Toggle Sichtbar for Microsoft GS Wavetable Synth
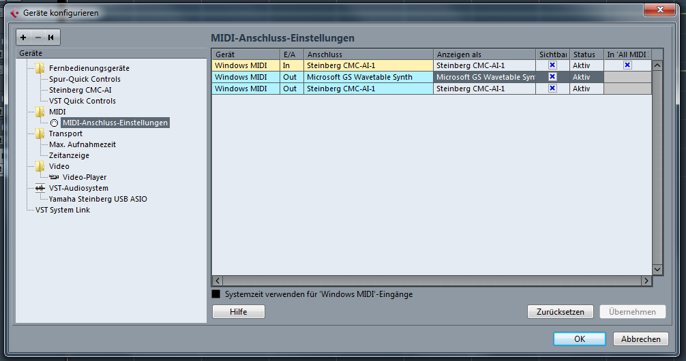 point(552,77)
